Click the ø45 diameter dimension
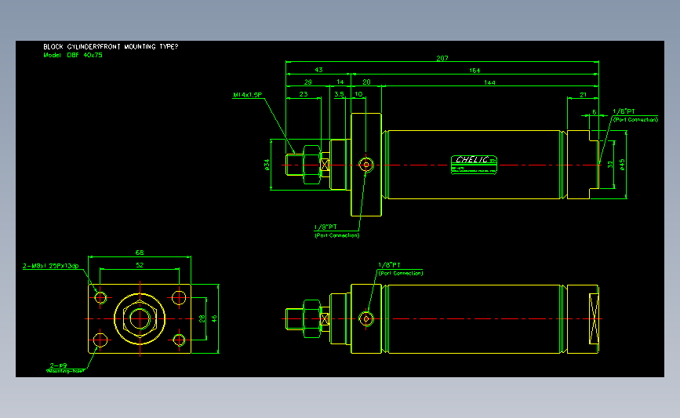The width and height of the screenshot is (680, 418). pyautogui.click(x=622, y=165)
